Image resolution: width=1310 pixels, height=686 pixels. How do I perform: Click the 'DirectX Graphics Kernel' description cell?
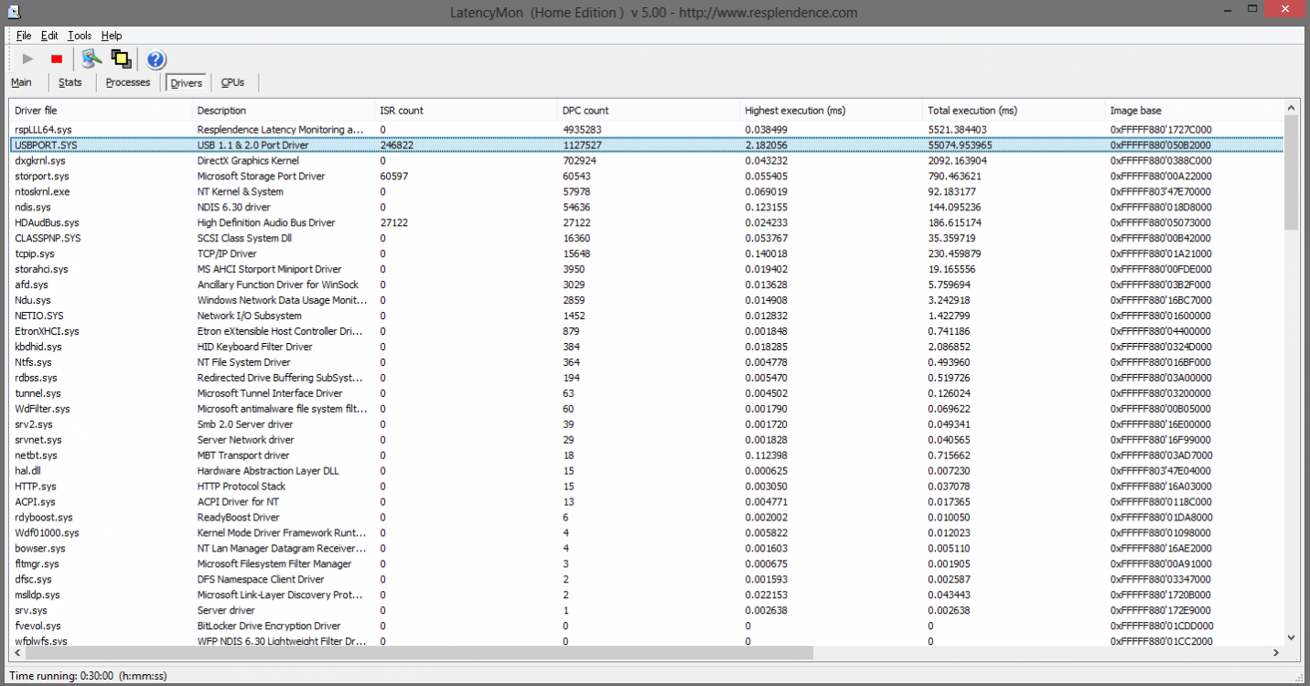[x=250, y=161]
